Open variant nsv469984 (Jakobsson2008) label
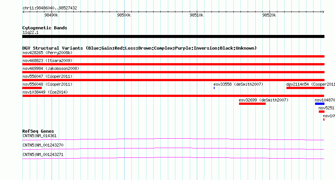 click(x=51, y=68)
